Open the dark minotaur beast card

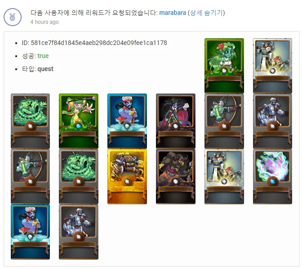point(176,176)
